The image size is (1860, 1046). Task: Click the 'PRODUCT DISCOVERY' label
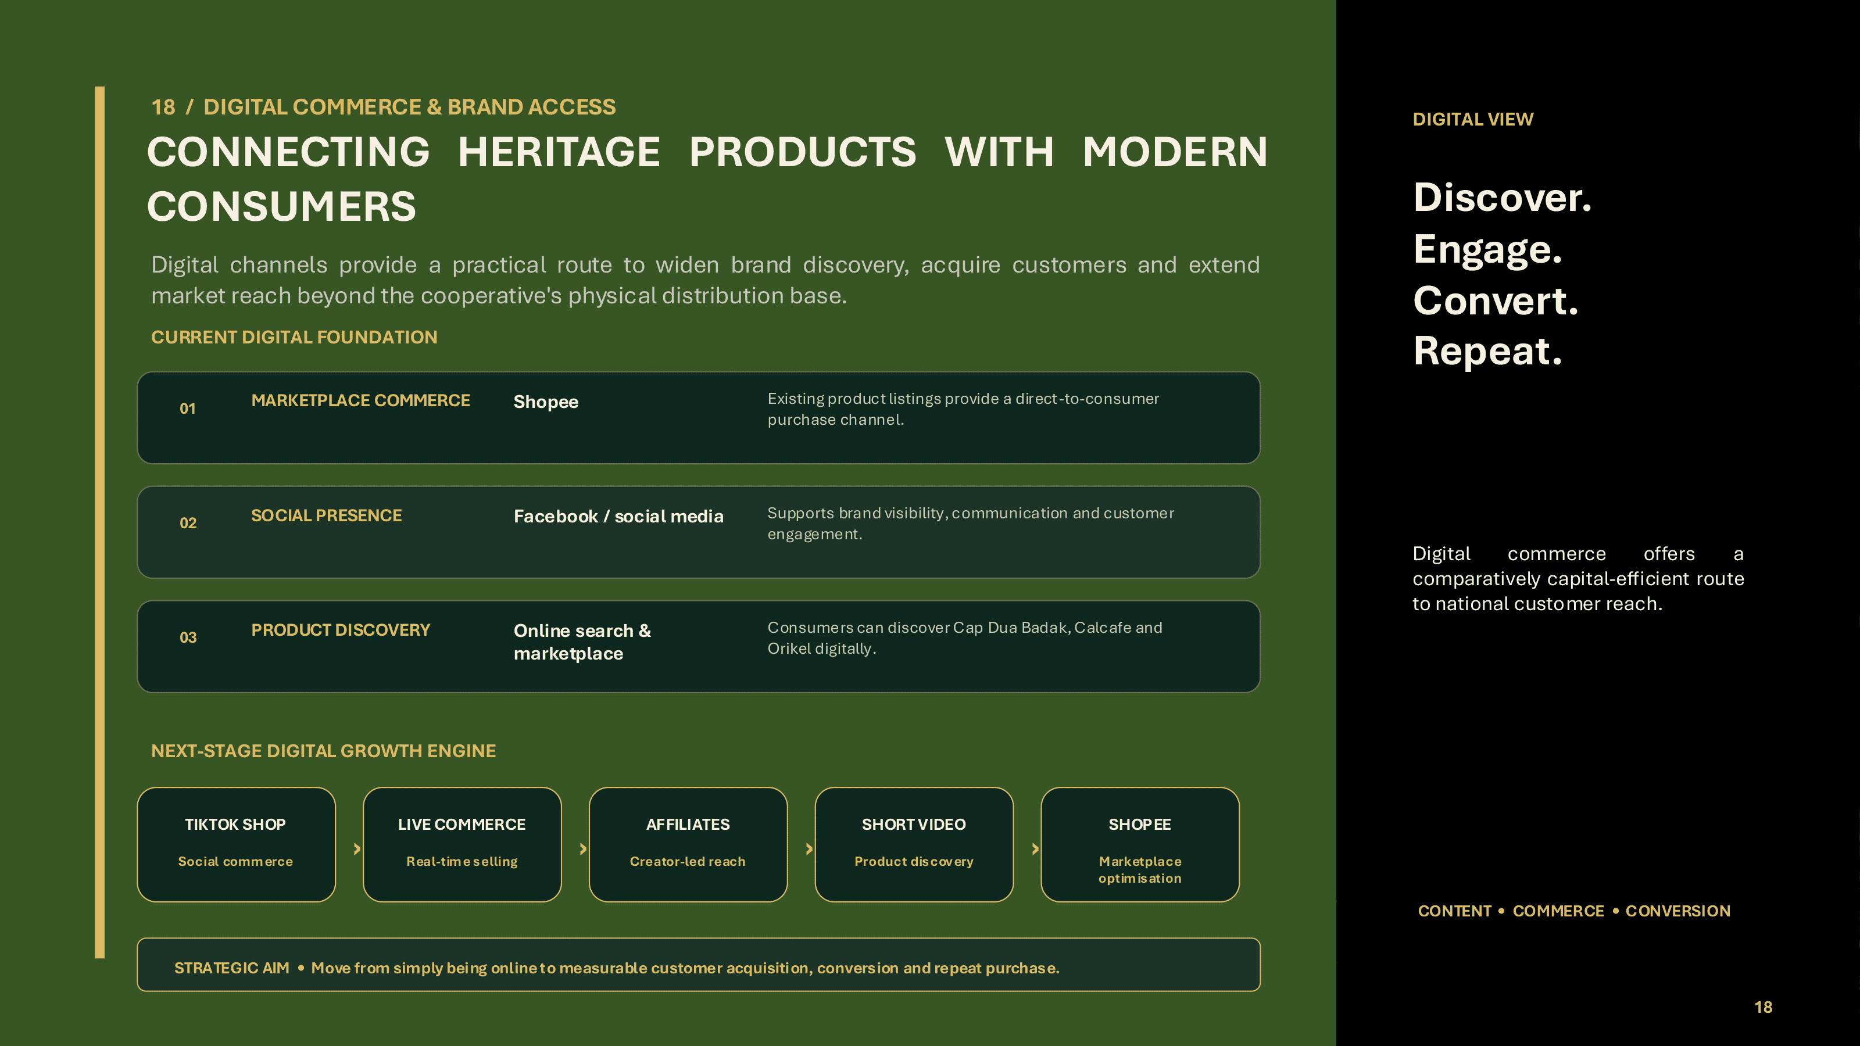[x=340, y=630]
